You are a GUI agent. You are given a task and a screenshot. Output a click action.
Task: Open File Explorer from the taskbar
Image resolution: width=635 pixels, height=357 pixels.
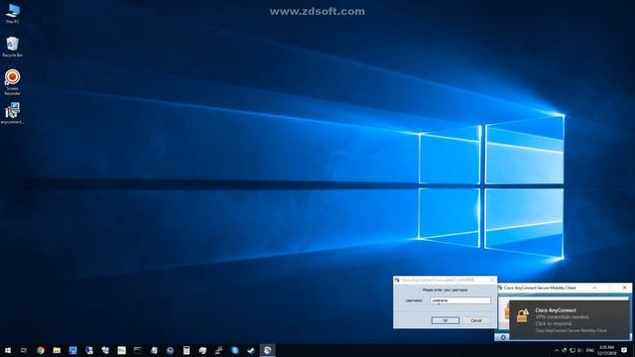click(57, 350)
